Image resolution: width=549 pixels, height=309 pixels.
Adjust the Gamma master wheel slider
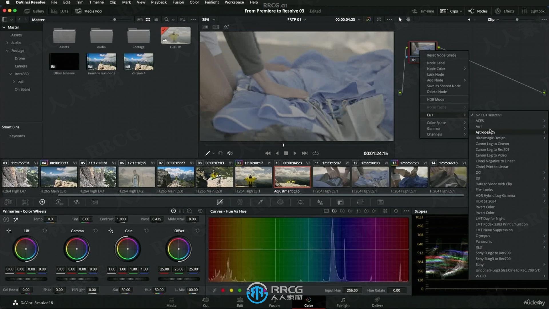point(77,279)
